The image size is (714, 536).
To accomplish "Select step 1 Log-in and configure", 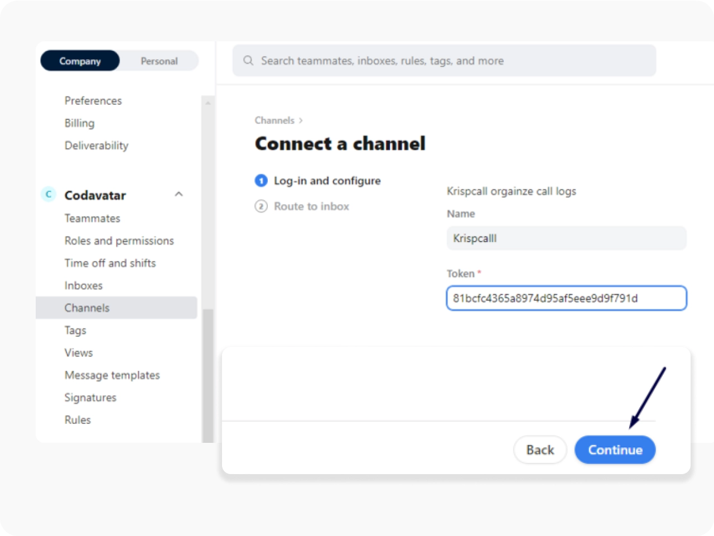I will point(318,181).
